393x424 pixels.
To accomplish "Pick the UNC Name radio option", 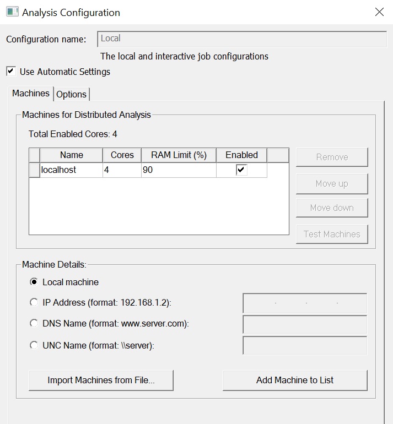I will pos(34,345).
